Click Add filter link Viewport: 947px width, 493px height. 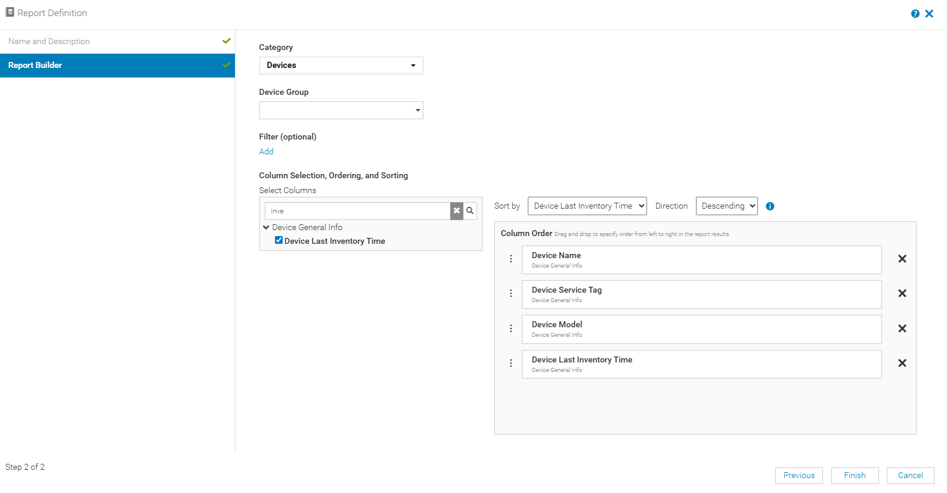point(266,151)
